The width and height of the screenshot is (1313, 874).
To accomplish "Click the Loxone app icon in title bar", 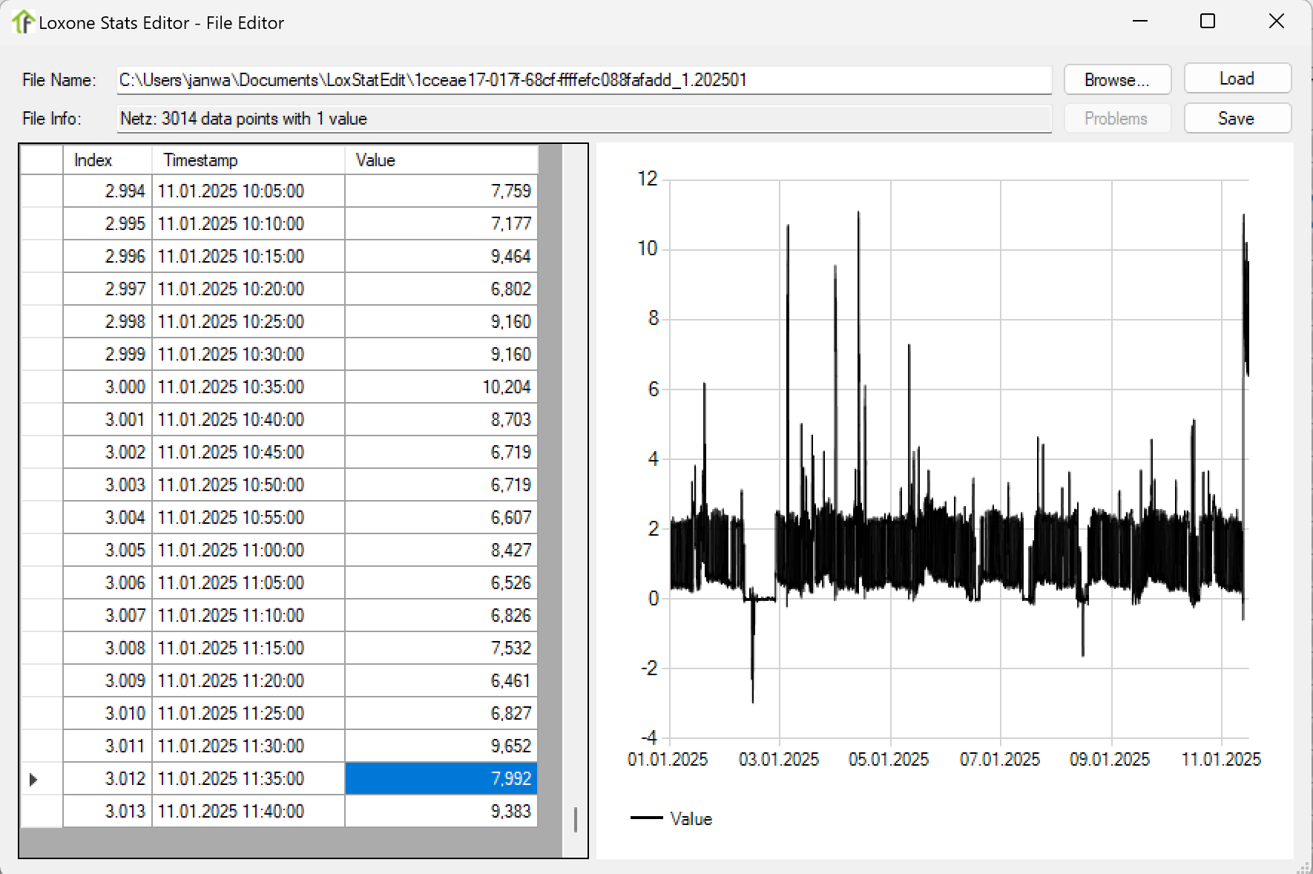I will [22, 22].
